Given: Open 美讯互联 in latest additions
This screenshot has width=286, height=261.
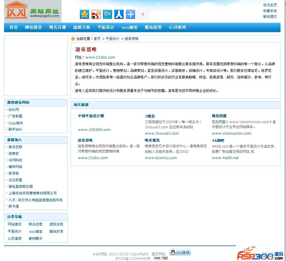Looking at the screenshot, I should click(x=15, y=147).
